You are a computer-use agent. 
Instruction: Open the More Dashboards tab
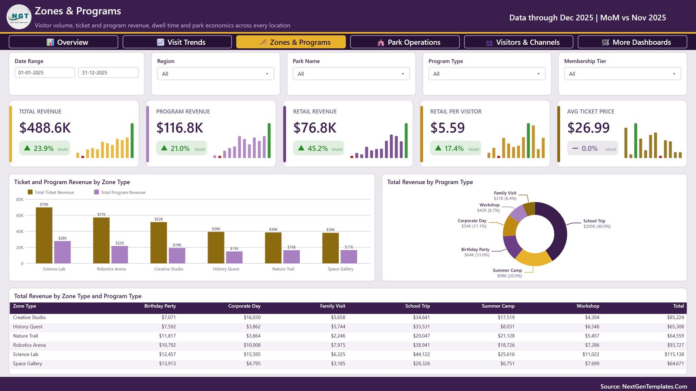tap(632, 42)
